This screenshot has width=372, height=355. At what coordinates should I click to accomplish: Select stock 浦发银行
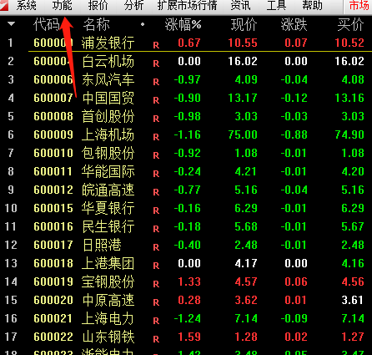click(108, 43)
